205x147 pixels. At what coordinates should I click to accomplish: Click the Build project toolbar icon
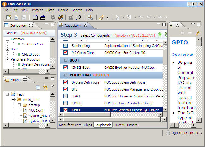35,17
